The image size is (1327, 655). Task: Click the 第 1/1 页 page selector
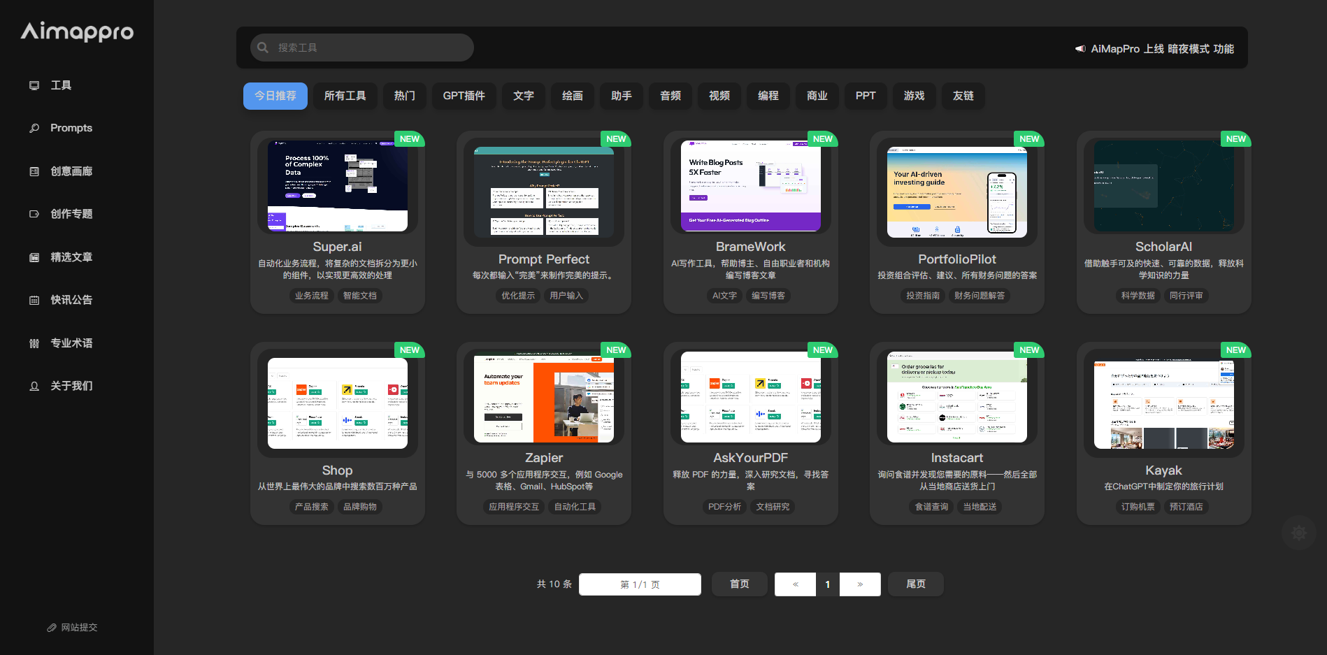click(x=640, y=584)
